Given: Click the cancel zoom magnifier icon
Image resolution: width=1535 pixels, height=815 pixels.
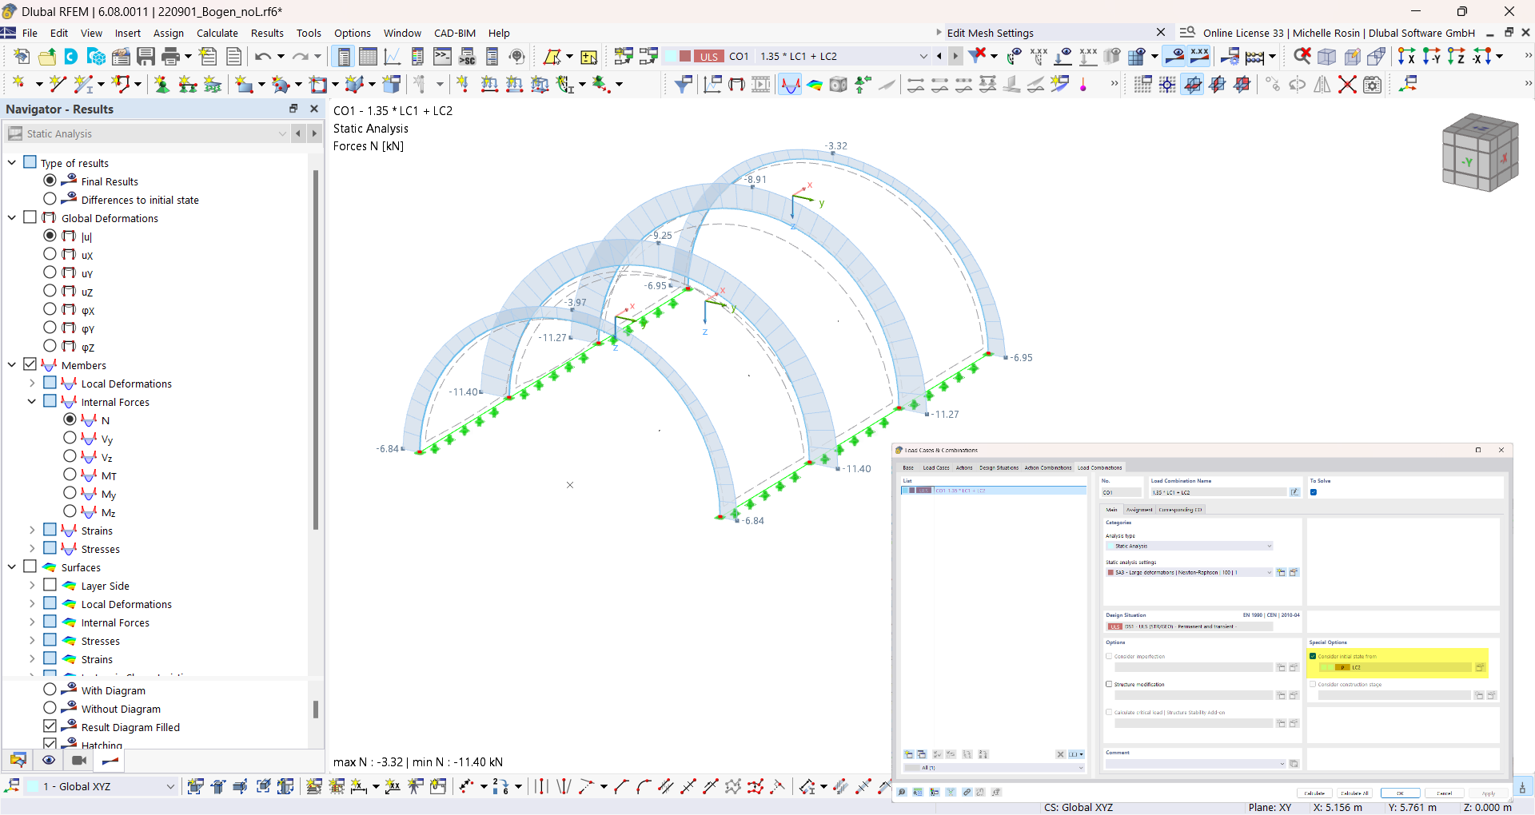Looking at the screenshot, I should click(1302, 56).
